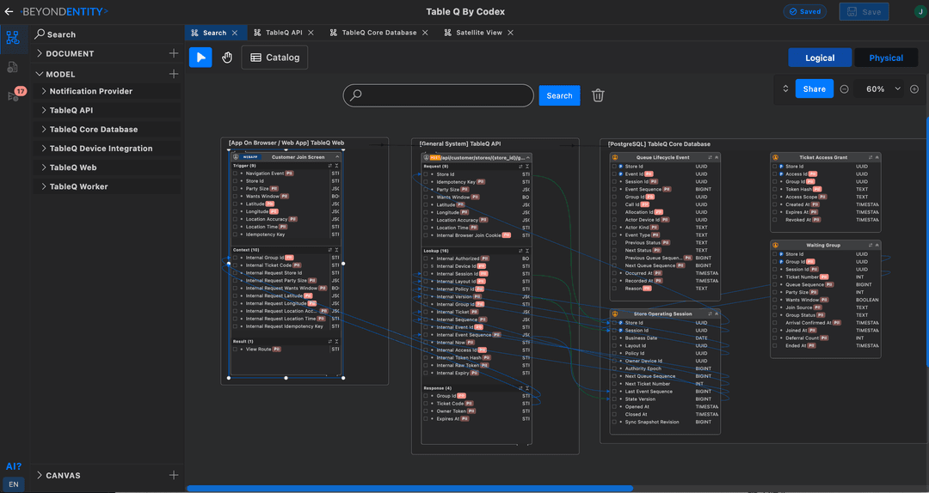Open the notifications icon with badge 17
This screenshot has height=493, width=929.
click(15, 94)
